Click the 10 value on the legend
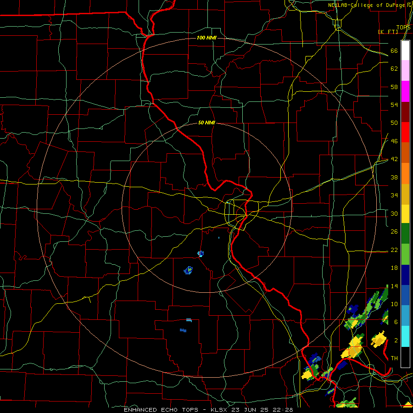This screenshot has height=413, width=413. pyautogui.click(x=394, y=304)
